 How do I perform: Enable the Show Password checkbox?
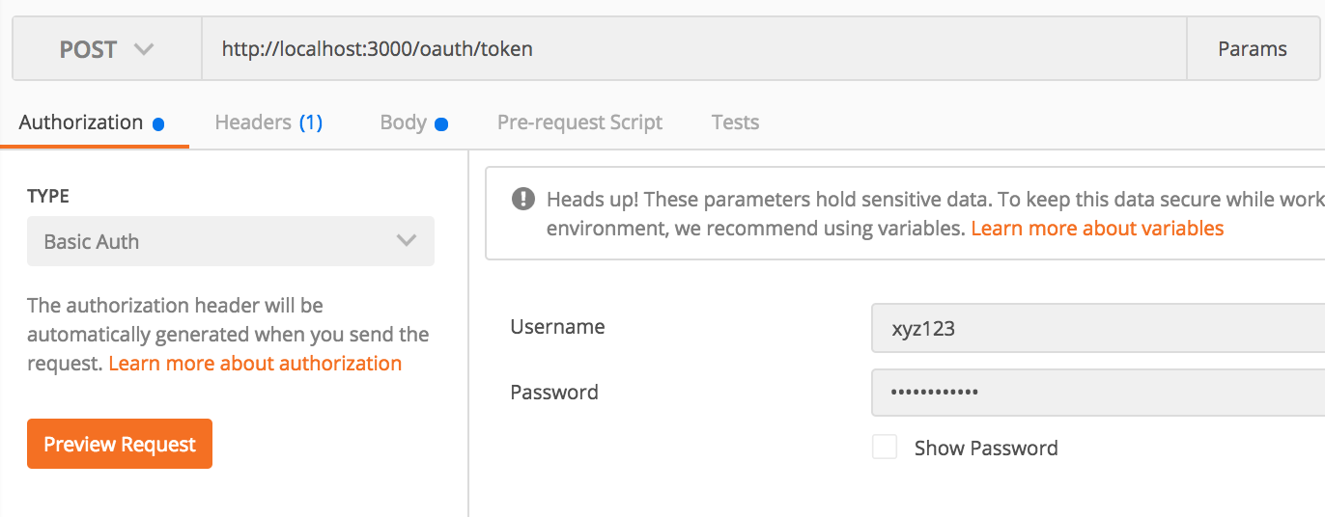pyautogui.click(x=884, y=447)
